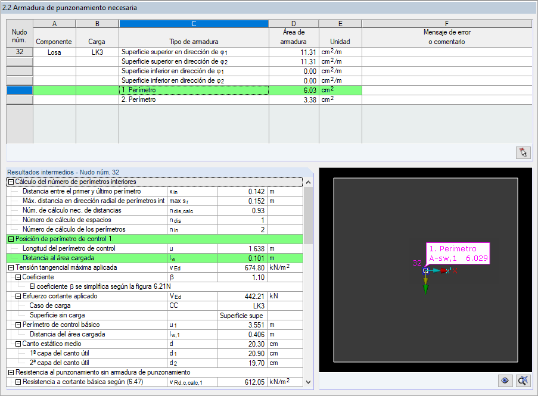Click Longitud del perímetro de control row

pyautogui.click(x=154, y=248)
